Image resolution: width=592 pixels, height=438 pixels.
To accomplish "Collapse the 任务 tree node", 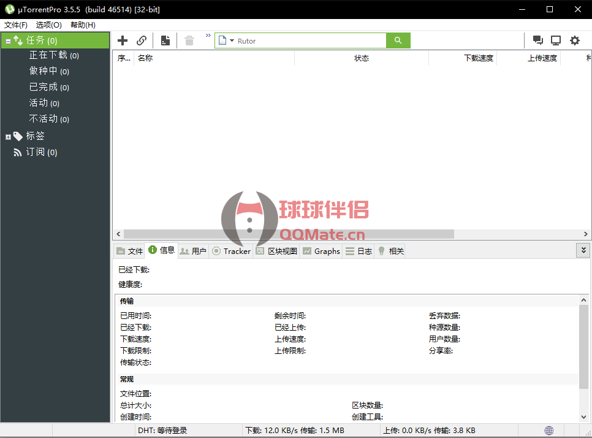I will [8, 41].
